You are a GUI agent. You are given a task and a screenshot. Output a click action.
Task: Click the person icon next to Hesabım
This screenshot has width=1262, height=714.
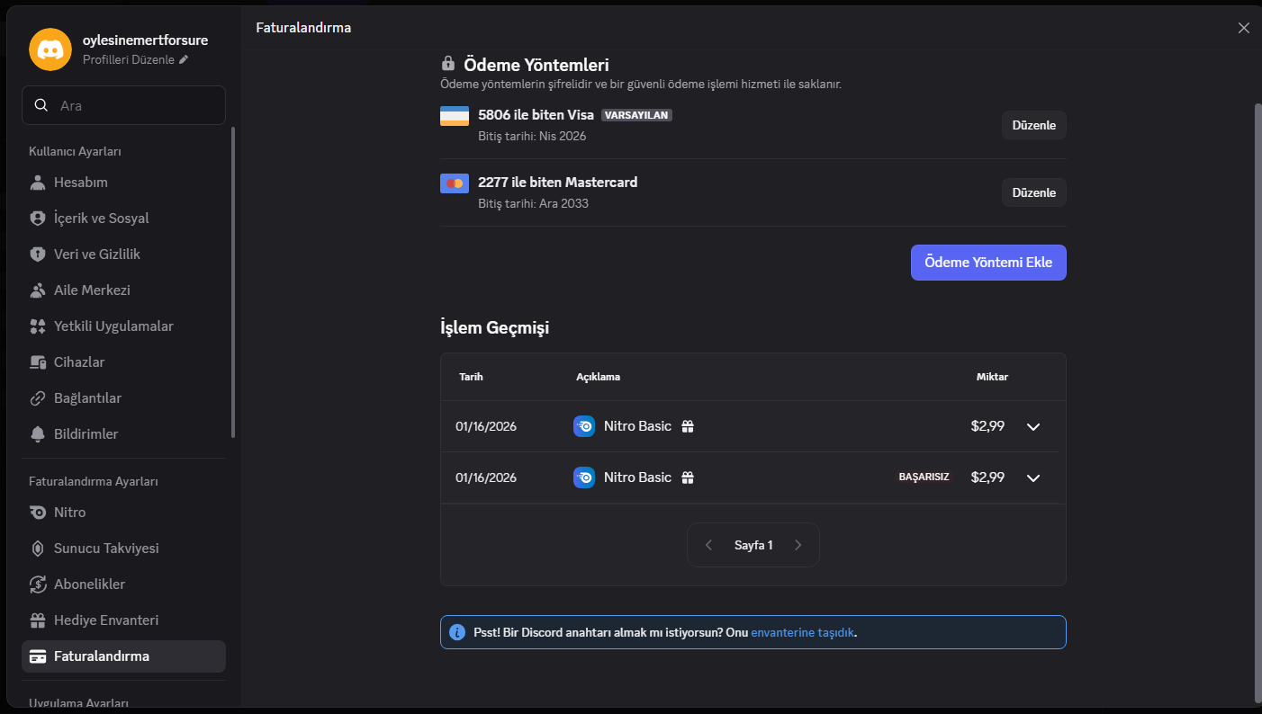[x=38, y=183]
